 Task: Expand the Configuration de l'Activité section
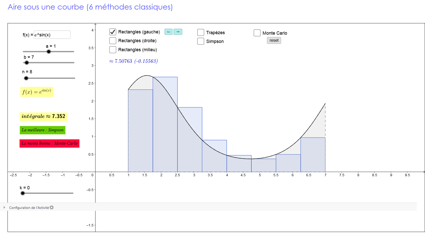click(x=4, y=207)
